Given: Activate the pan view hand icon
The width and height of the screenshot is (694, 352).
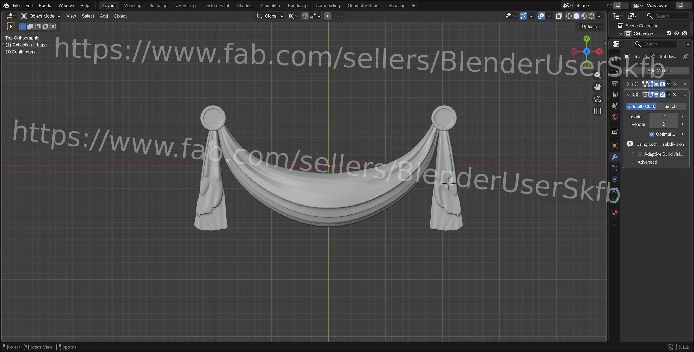Looking at the screenshot, I should pos(597,87).
